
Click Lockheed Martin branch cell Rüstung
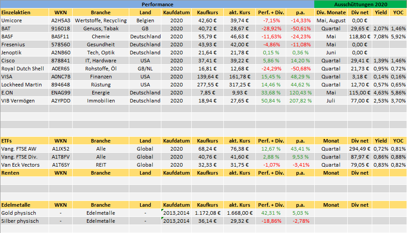[101, 85]
